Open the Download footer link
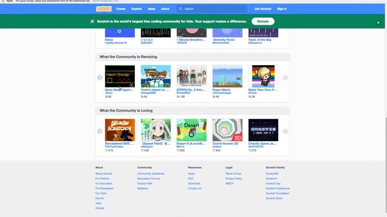The height and width of the screenshot is (217, 387). (x=194, y=183)
